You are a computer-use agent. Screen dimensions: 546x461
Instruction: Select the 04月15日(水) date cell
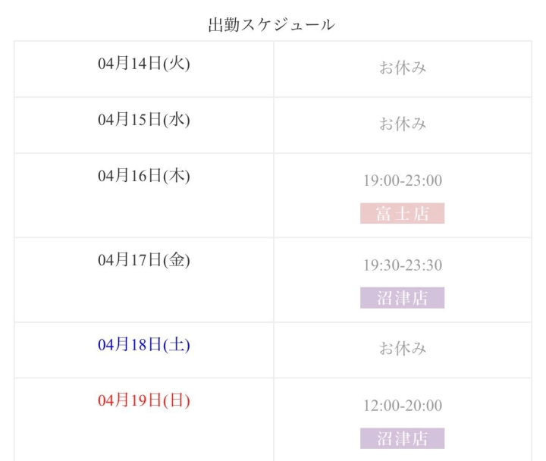[x=144, y=120]
